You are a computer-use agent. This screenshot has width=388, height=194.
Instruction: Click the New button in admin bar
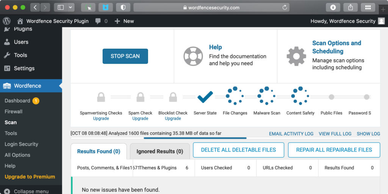[124, 21]
